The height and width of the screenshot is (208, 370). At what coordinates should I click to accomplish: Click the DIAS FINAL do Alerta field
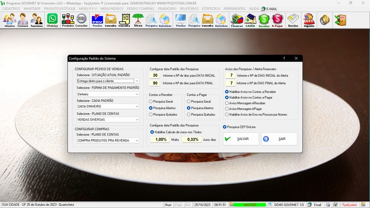click(230, 83)
